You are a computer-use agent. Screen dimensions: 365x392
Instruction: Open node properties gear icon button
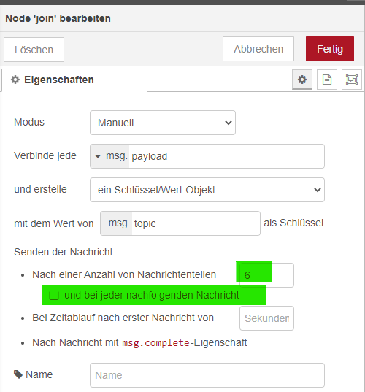tap(302, 80)
